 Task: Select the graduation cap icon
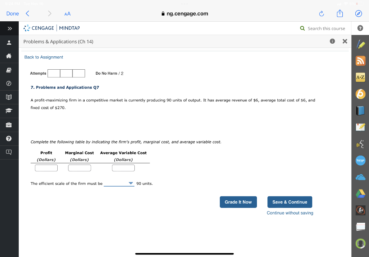9,110
